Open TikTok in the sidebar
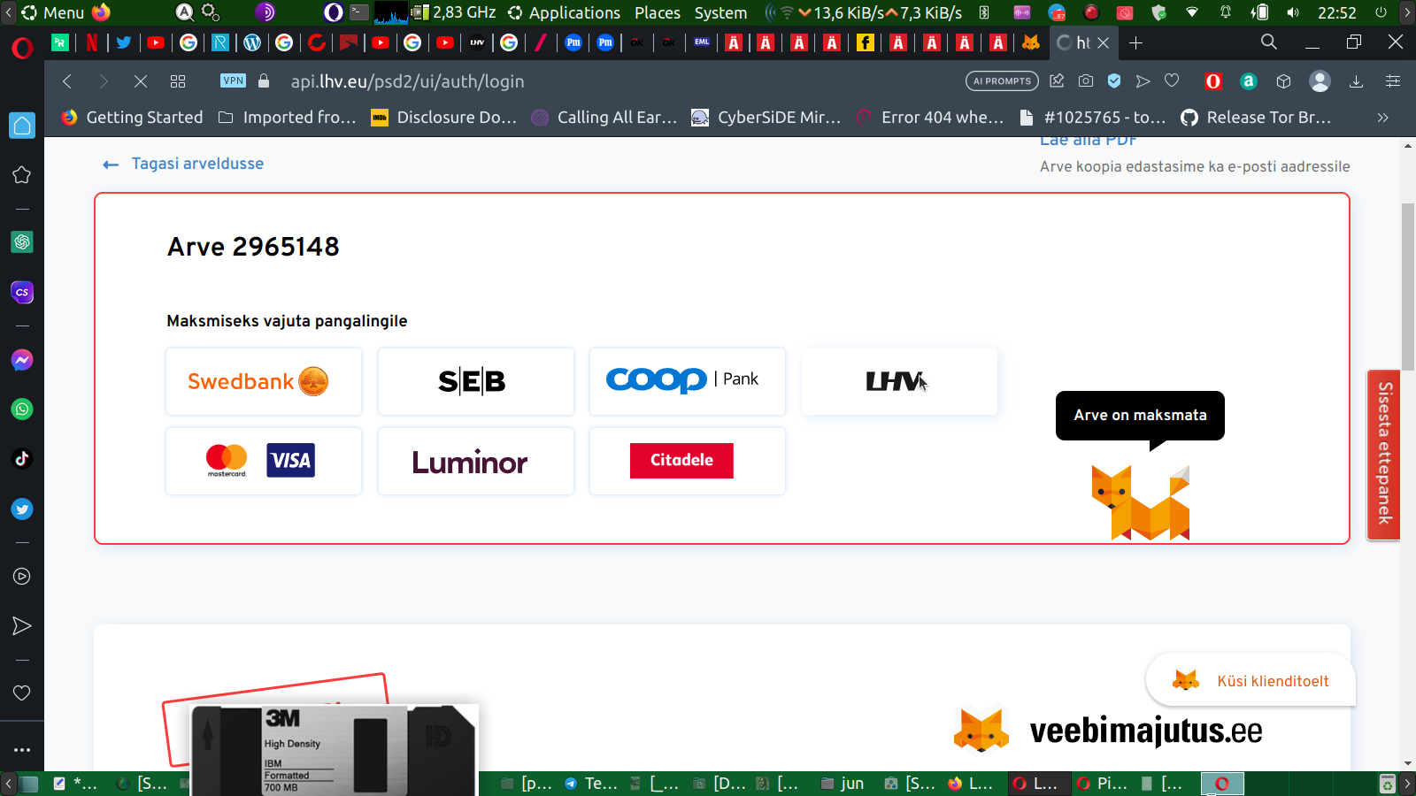 (x=22, y=458)
